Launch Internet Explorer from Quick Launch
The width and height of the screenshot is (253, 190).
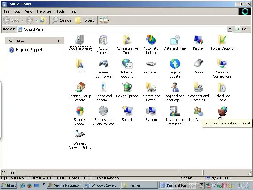tap(22, 186)
